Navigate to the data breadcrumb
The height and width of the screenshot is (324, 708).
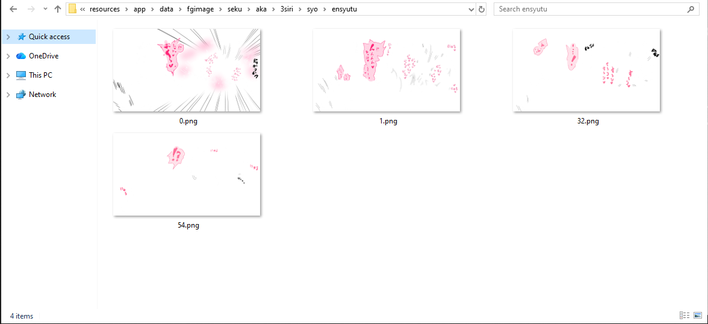[167, 9]
